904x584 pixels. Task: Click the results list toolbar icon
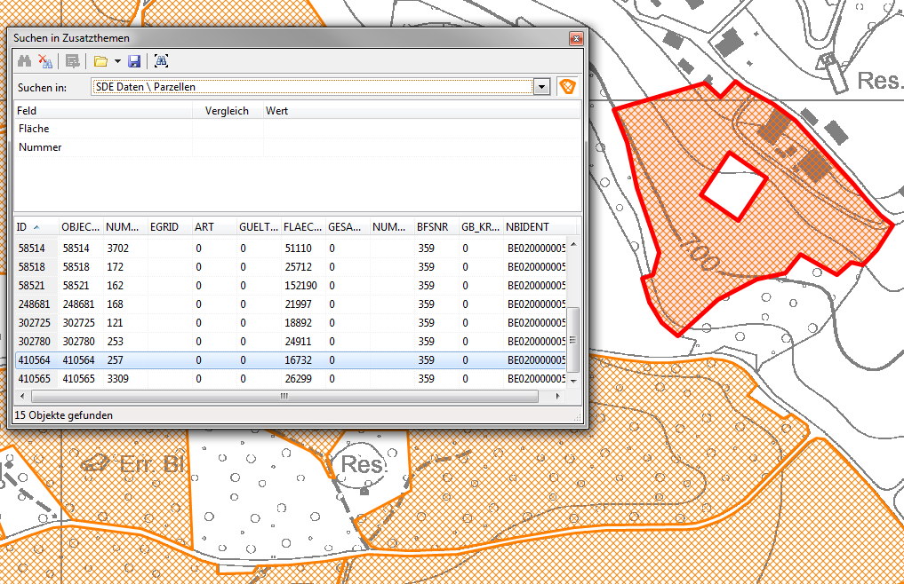73,61
